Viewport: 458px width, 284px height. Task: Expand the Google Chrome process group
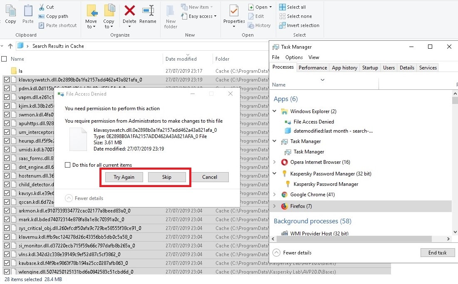point(275,195)
